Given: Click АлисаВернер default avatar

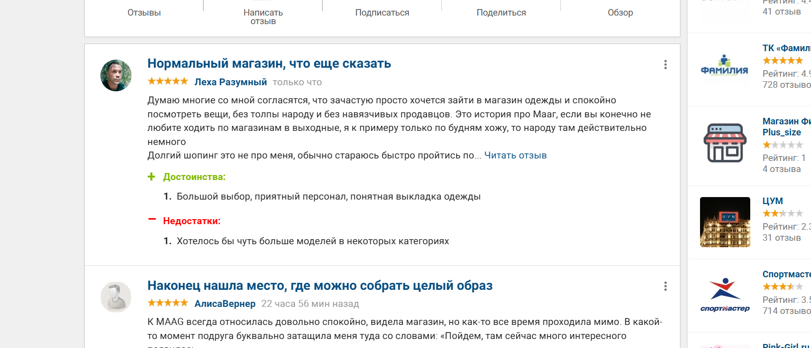Looking at the screenshot, I should point(116,297).
